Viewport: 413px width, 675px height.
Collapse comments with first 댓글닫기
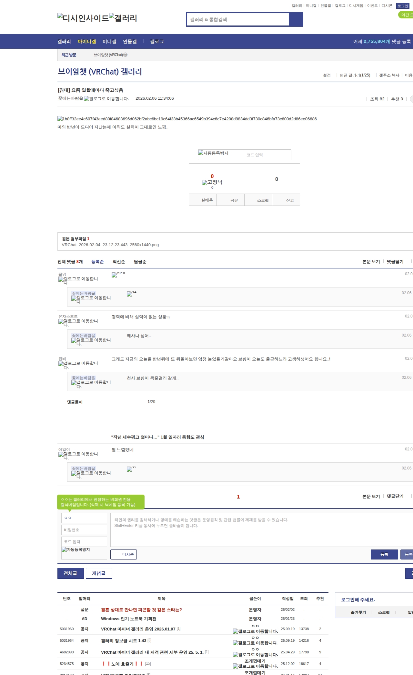[x=395, y=262]
